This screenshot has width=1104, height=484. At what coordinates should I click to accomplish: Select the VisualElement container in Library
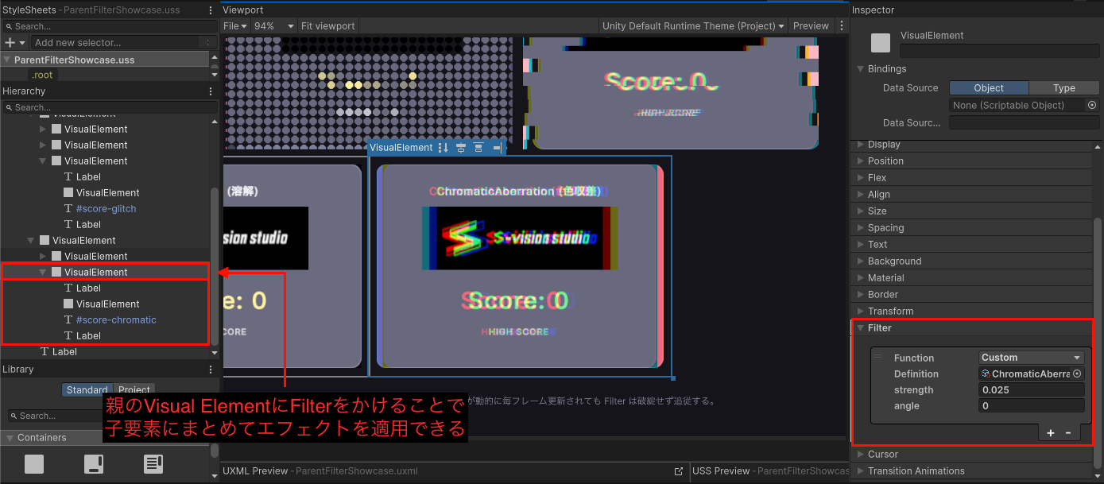click(34, 464)
